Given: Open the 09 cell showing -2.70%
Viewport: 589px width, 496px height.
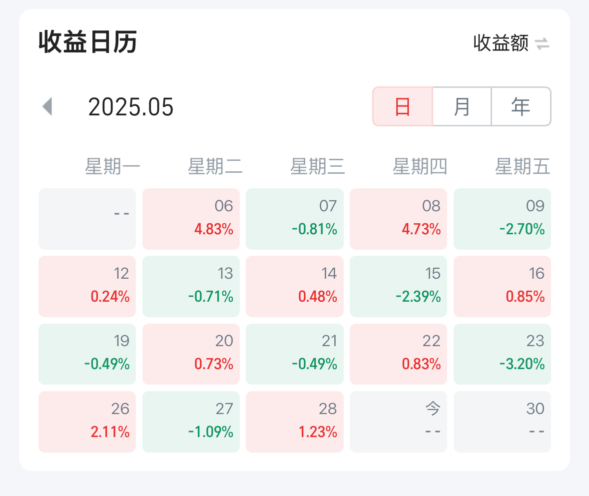Looking at the screenshot, I should 502,219.
